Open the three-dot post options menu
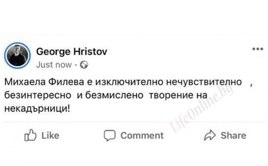The height and width of the screenshot is (166, 268). pyautogui.click(x=257, y=49)
